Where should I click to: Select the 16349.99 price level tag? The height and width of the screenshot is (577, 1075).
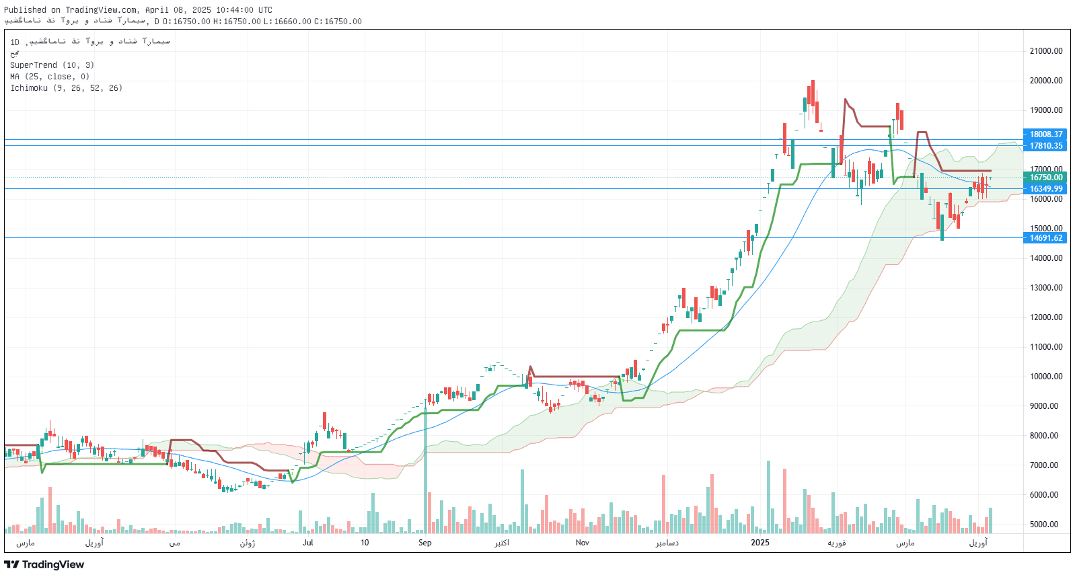click(x=1046, y=189)
